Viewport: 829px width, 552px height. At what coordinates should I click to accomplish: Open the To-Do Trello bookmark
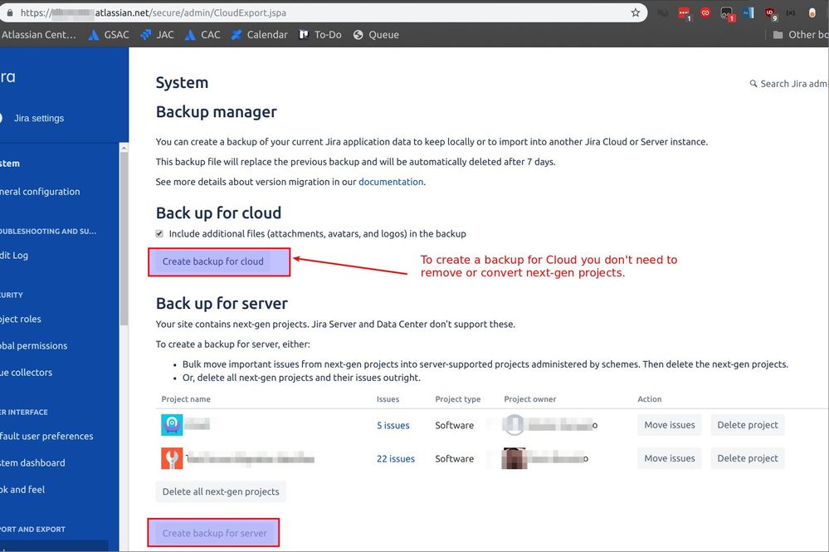320,34
